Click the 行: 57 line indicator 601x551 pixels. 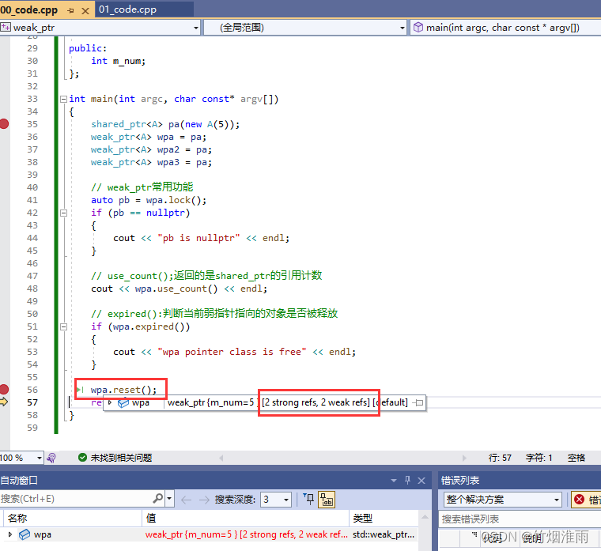click(x=500, y=458)
